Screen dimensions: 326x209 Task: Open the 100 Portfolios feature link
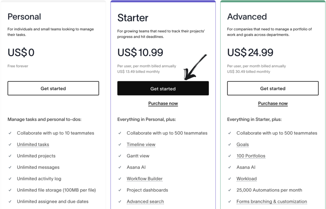251,156
